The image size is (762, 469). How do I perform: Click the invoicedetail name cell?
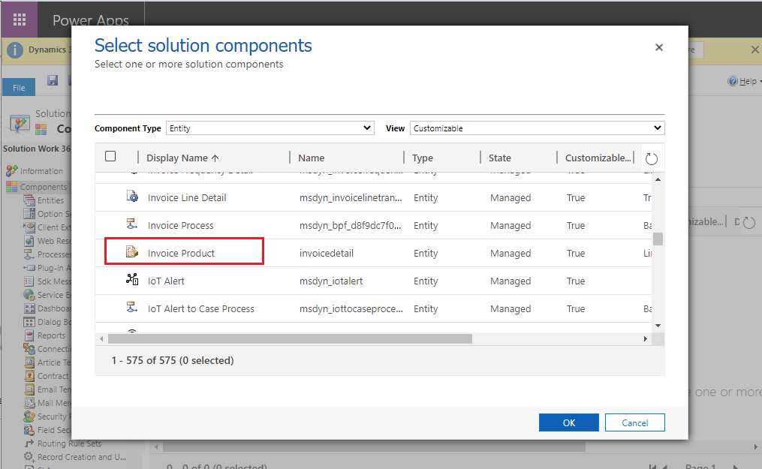point(326,253)
